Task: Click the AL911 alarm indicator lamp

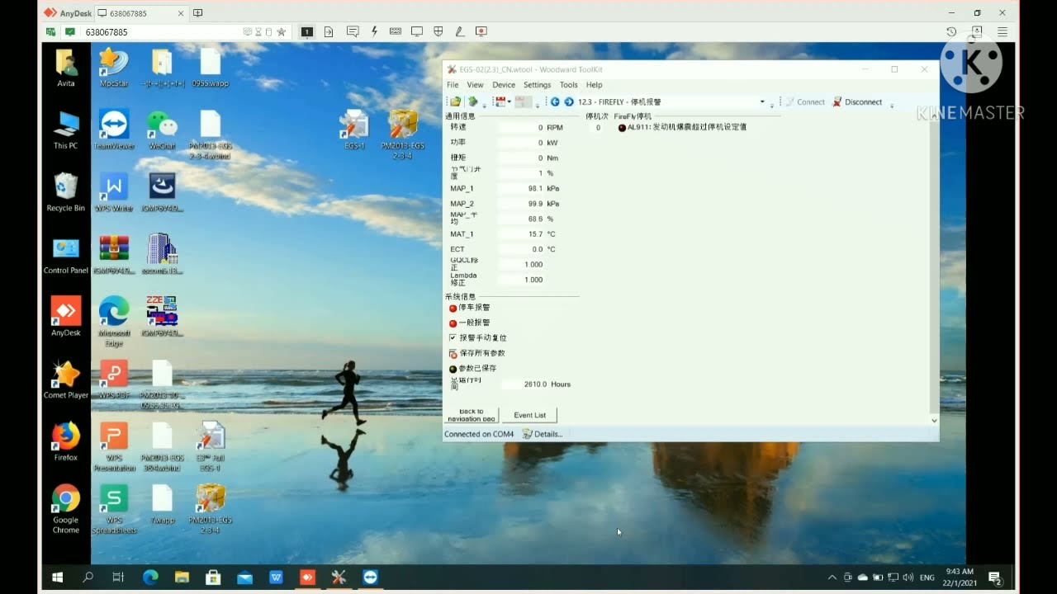Action: tap(622, 128)
